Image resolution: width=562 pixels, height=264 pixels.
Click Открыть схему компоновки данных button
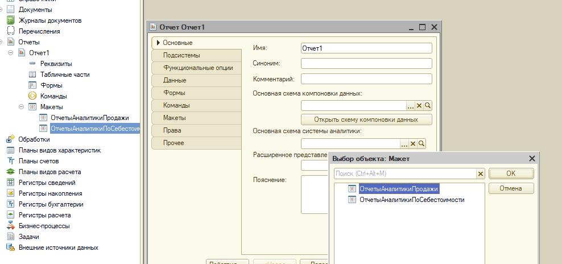tap(366, 119)
